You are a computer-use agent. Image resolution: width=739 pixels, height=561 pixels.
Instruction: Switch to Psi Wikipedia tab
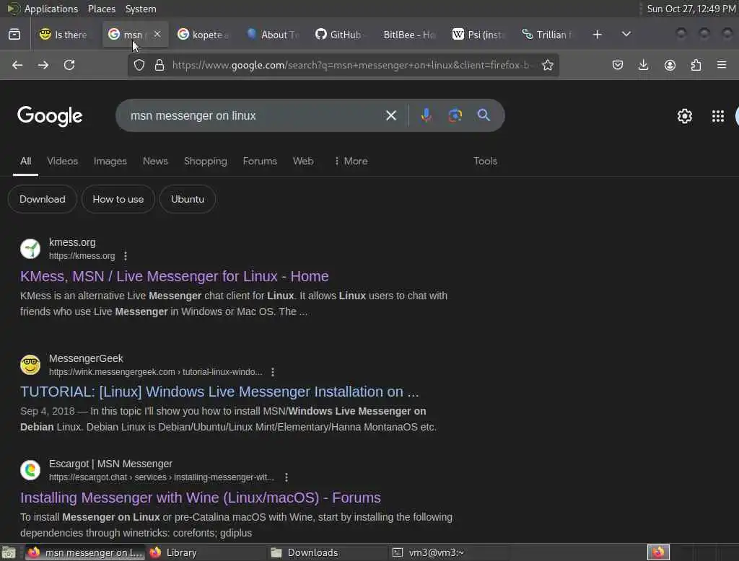point(478,35)
